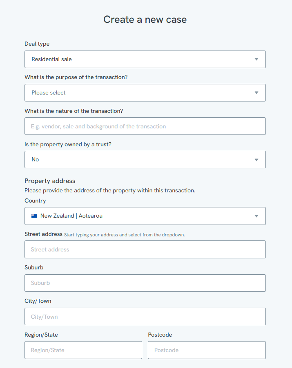Click the arrow beside the 'No' trust value

click(256, 160)
